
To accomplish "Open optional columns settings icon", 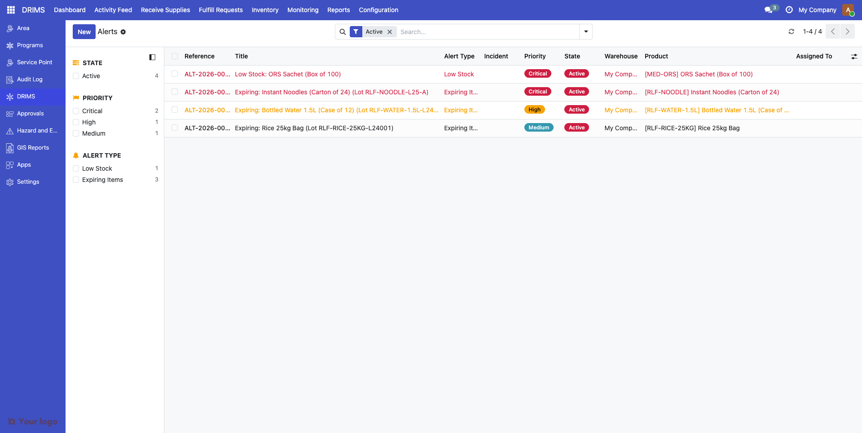I will [x=854, y=56].
